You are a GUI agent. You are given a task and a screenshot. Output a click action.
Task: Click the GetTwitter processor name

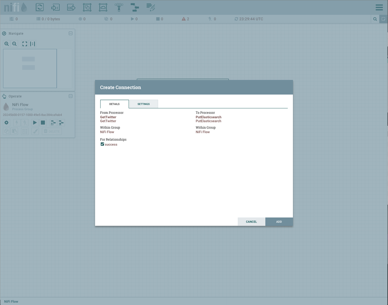pyautogui.click(x=108, y=117)
